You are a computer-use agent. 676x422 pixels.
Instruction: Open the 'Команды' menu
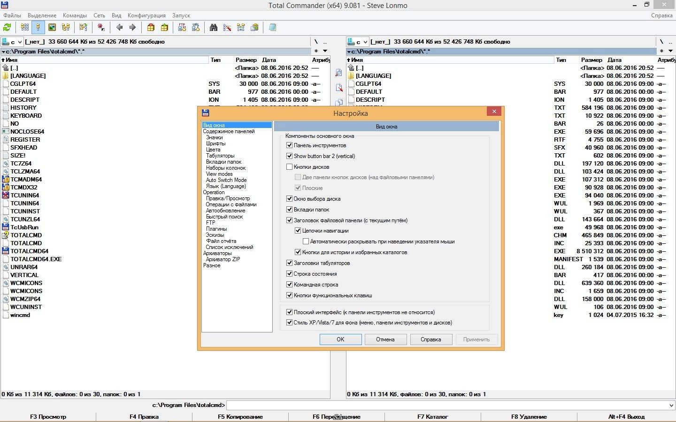point(75,15)
